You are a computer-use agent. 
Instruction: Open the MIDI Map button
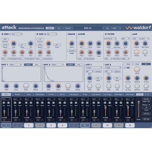146,119
